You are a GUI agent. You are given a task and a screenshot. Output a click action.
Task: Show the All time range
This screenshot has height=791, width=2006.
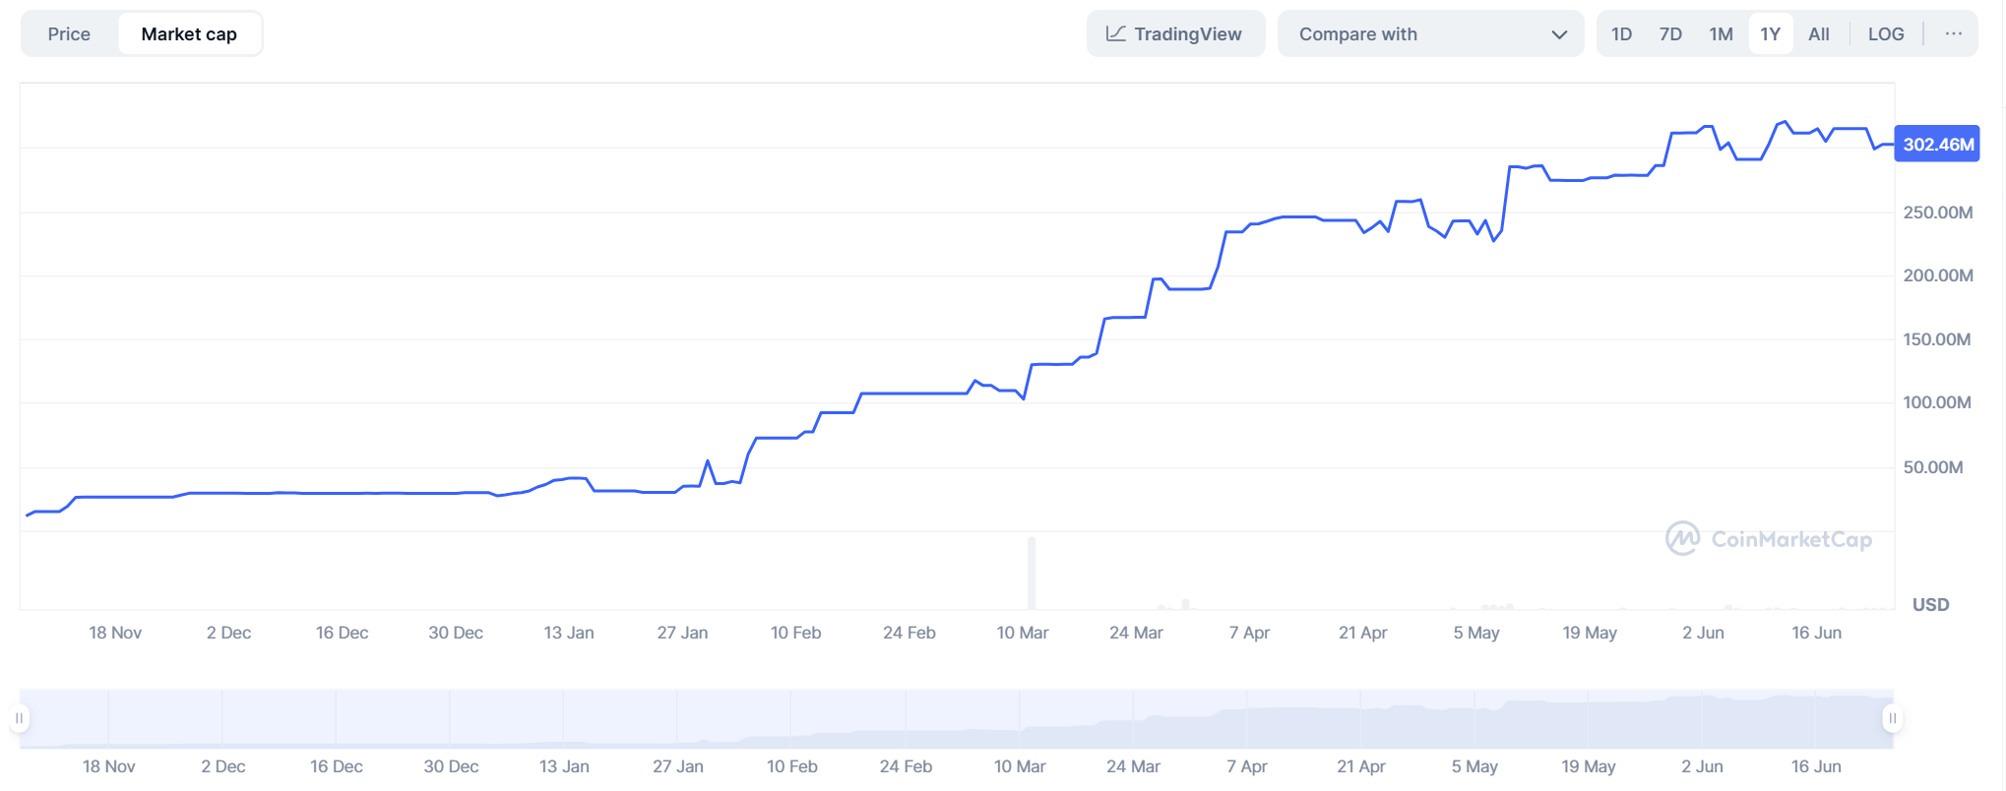[x=1818, y=34]
